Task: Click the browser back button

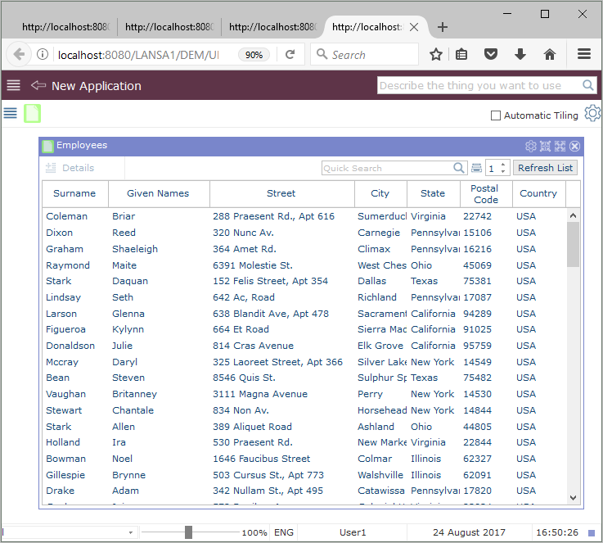Action: (x=19, y=54)
